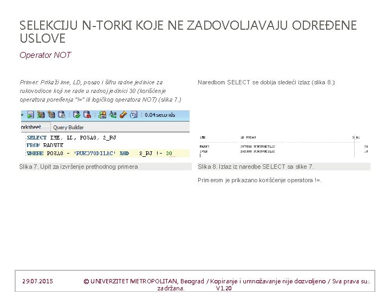The image size is (390, 292).
Task: Click the Rollback icon with red arrow
Action: (87, 115)
